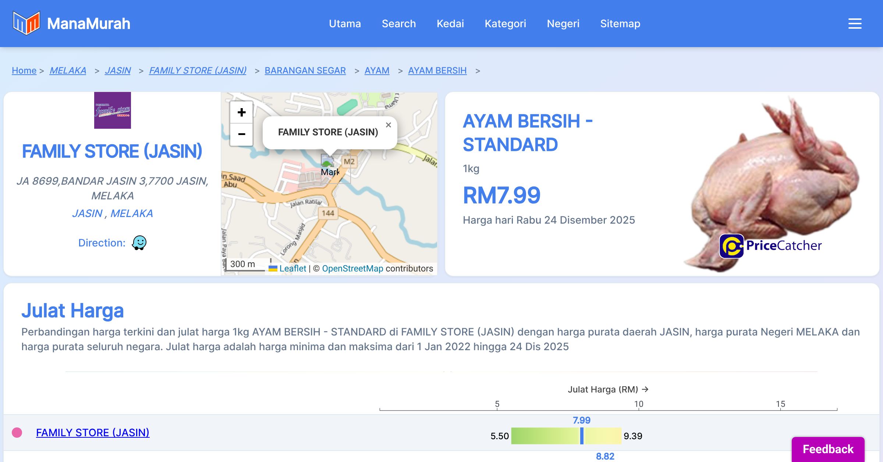Zoom out on the map
The image size is (883, 462).
point(241,134)
